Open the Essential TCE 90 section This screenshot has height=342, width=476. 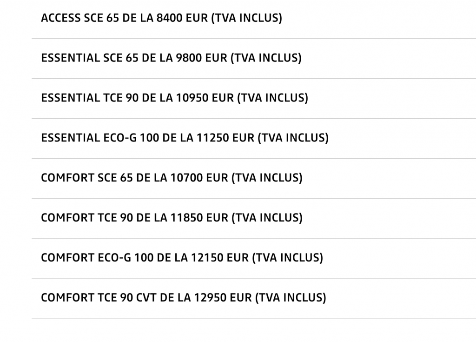click(x=174, y=98)
